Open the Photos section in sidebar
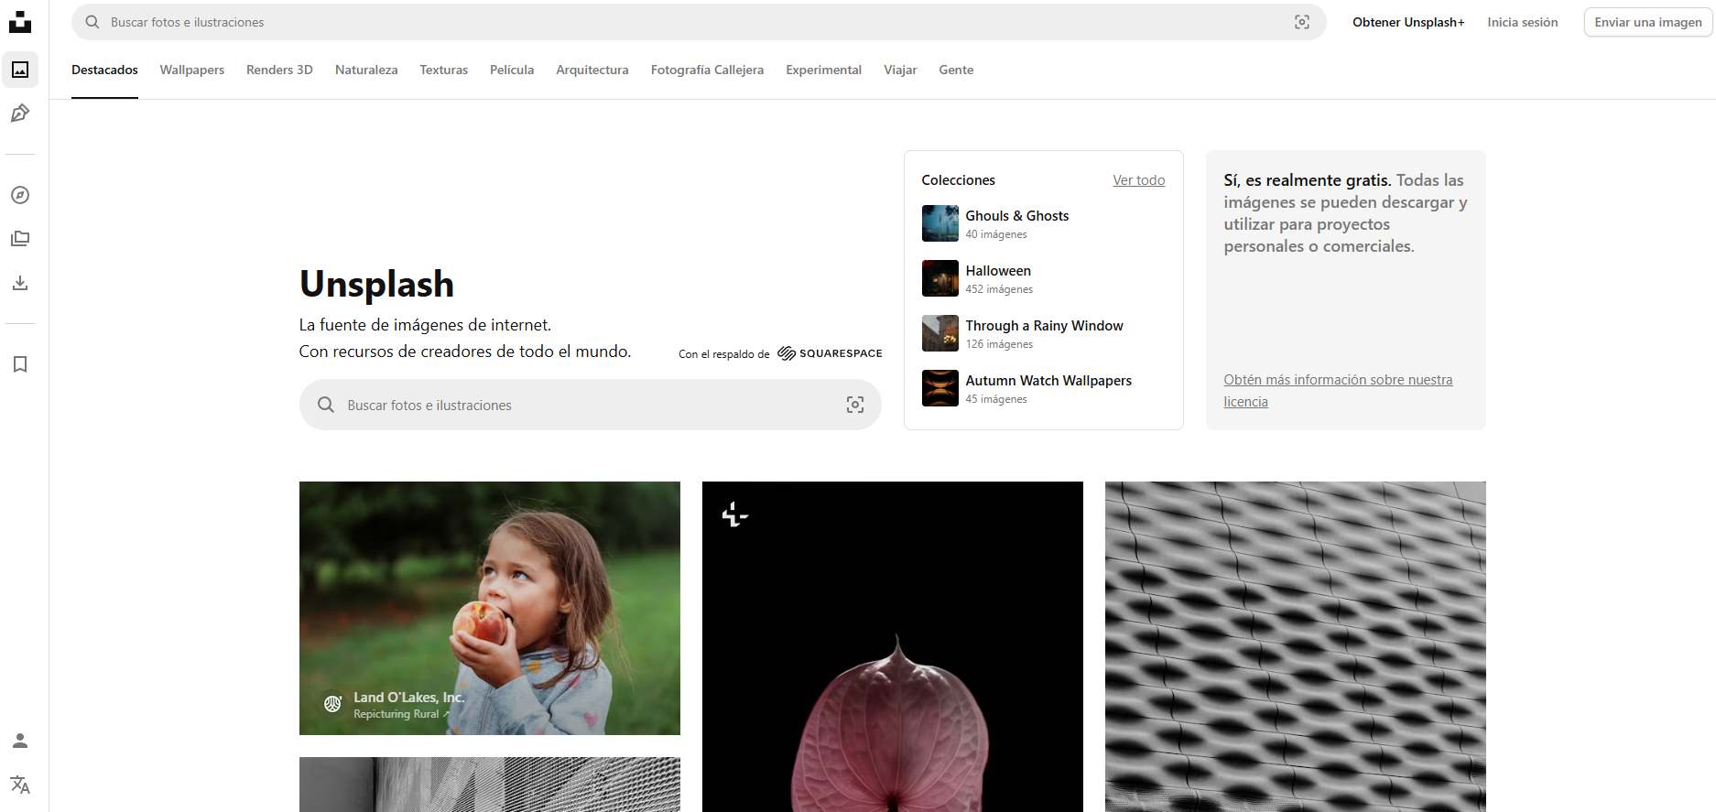This screenshot has height=812, width=1716. (20, 70)
